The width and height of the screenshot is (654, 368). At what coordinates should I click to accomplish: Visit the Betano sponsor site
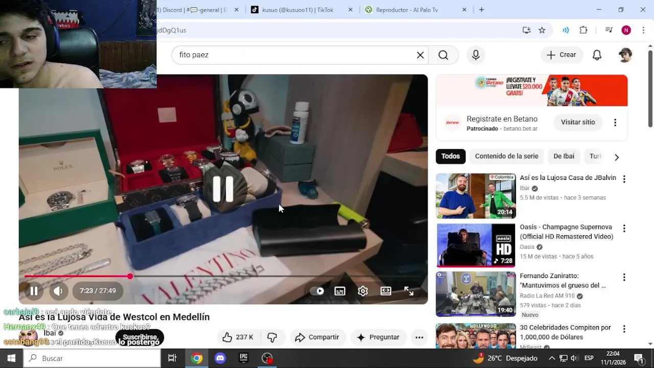coord(578,122)
